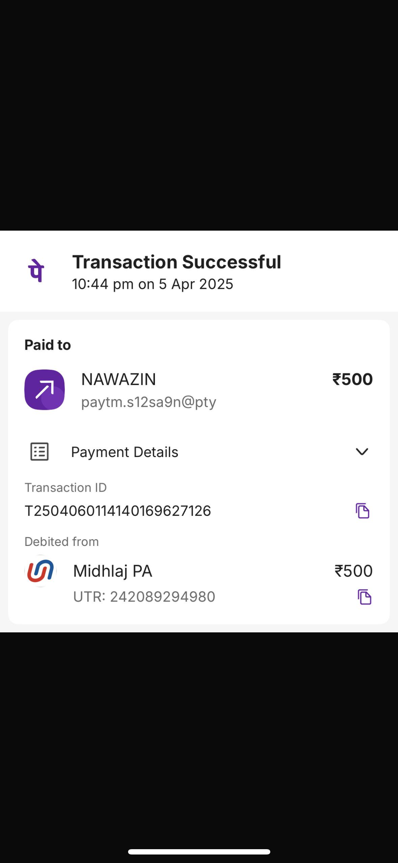Click the Paid to section heading
Viewport: 398px width, 863px height.
tap(47, 345)
